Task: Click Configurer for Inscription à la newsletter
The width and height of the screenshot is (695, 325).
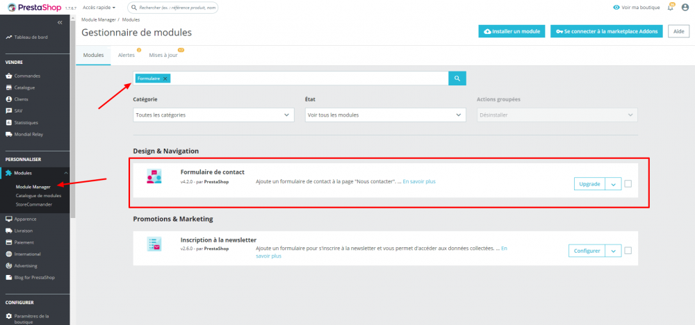Action: pyautogui.click(x=587, y=251)
